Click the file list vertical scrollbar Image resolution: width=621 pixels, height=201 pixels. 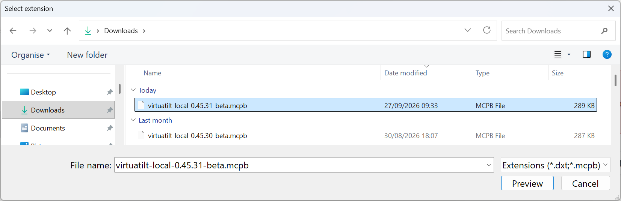click(615, 80)
